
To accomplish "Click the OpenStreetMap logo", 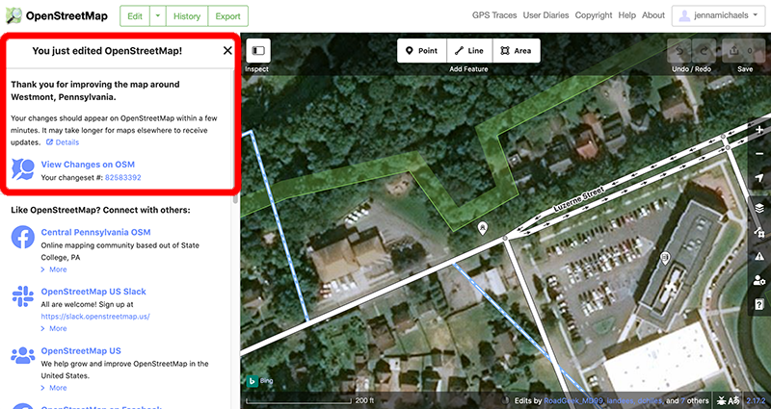I will pos(57,15).
